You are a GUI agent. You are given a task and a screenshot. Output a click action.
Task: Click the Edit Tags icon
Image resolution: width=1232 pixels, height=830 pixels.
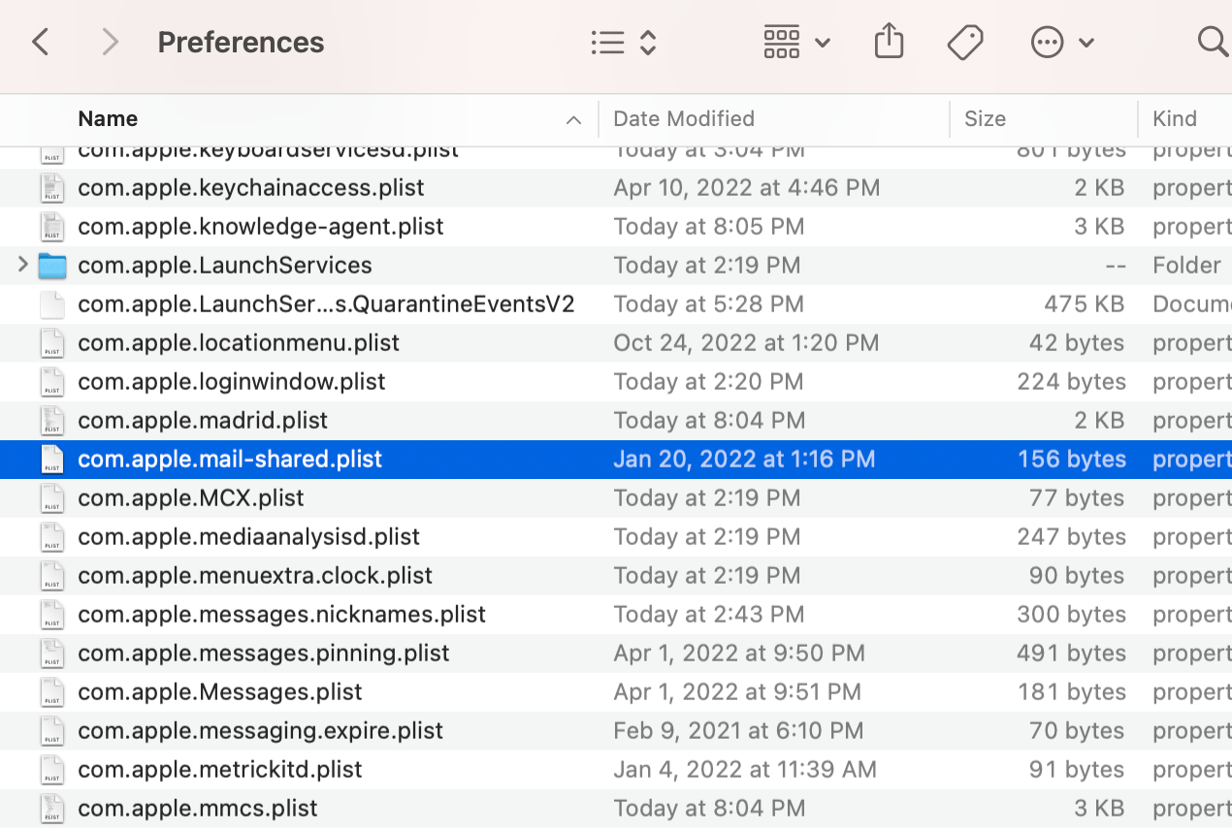[965, 43]
